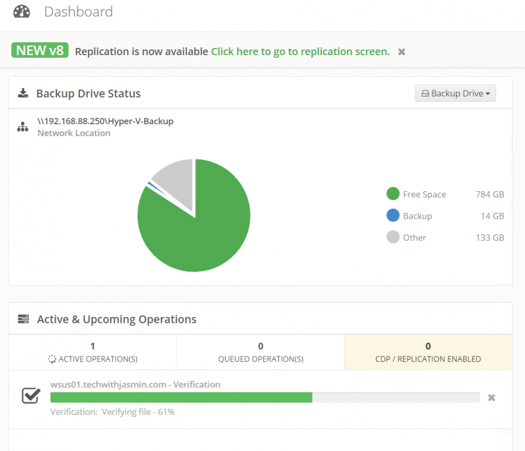Dismiss the replication announcement banner
Viewport: 525px width, 451px height.
pos(401,51)
